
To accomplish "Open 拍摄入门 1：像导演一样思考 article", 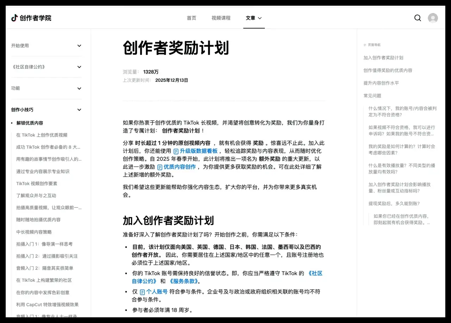I will tap(44, 244).
